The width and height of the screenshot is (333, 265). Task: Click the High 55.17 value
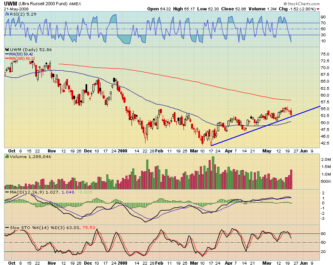(x=184, y=9)
